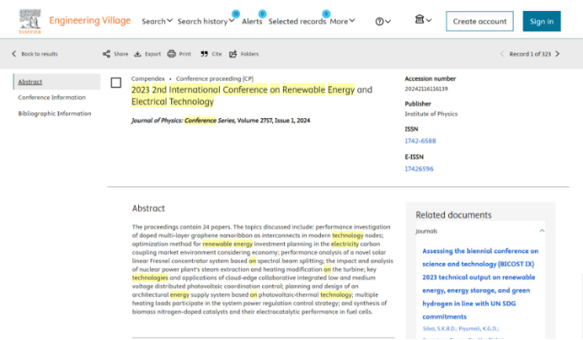Go to the previous record arrow
583x340 pixels.
(x=502, y=54)
